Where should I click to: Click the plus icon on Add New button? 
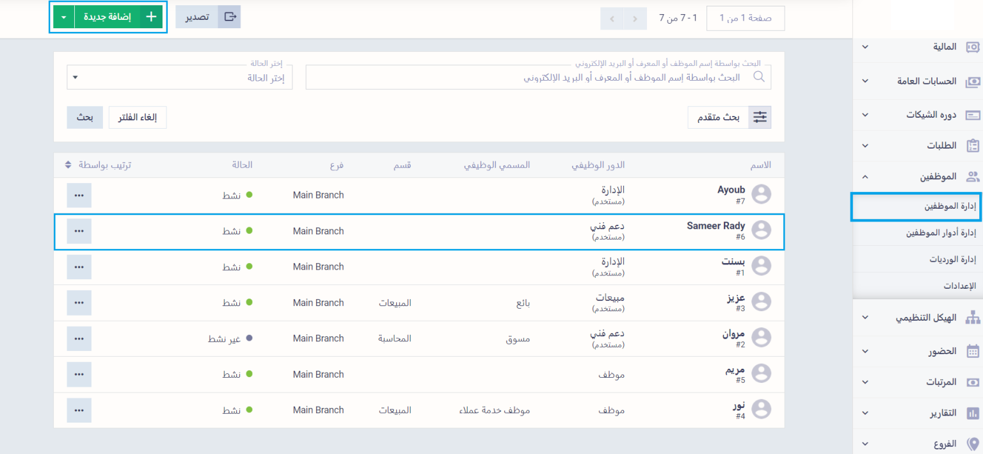click(151, 17)
